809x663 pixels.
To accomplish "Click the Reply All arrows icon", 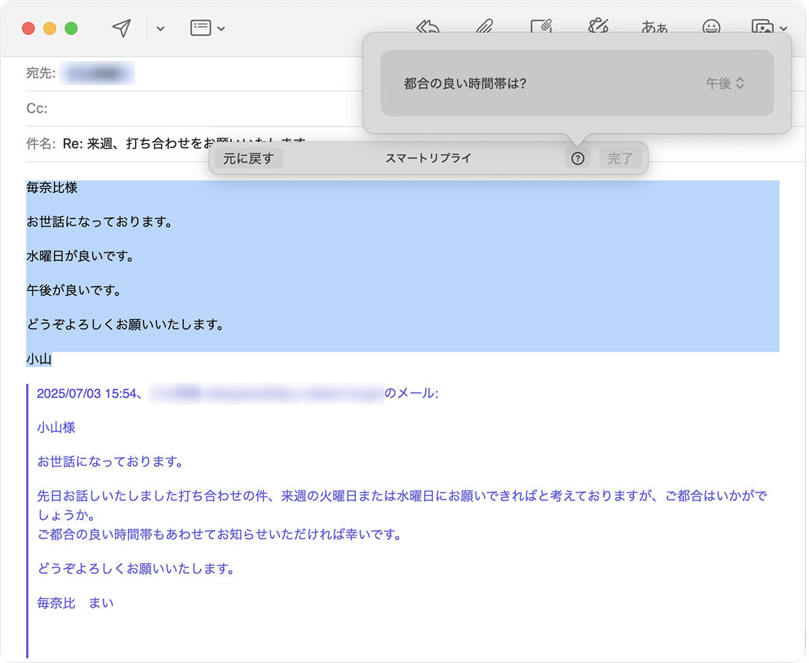I will (429, 28).
